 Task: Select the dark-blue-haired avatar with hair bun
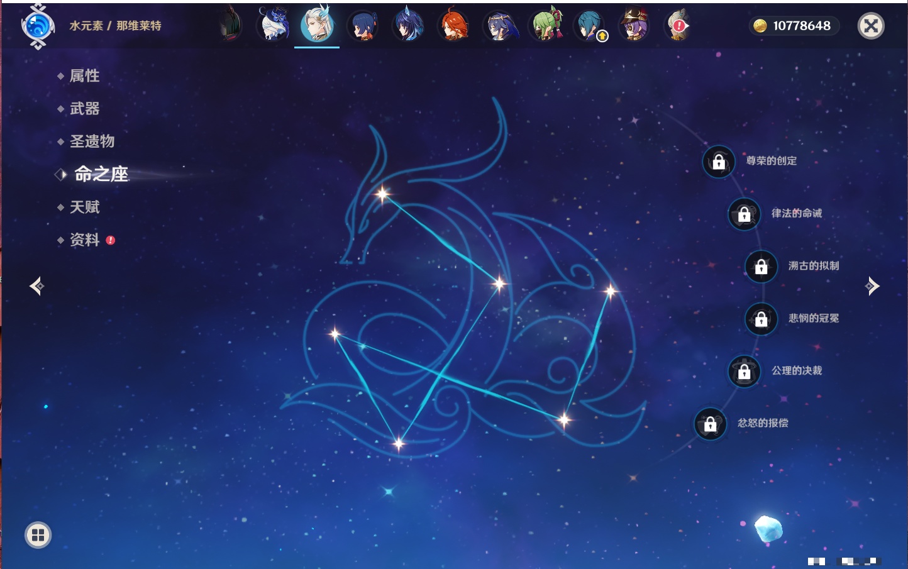363,26
